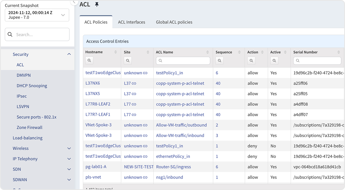Sort the table by ACL Name column
The width and height of the screenshot is (345, 190).
tap(207, 52)
